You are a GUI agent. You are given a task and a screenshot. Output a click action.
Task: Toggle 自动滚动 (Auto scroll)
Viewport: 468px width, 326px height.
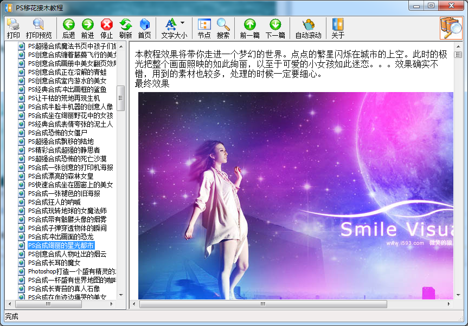point(308,28)
